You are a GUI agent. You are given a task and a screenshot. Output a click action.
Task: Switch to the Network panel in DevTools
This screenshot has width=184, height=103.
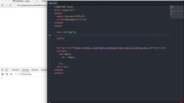pyautogui.click(x=35, y=70)
